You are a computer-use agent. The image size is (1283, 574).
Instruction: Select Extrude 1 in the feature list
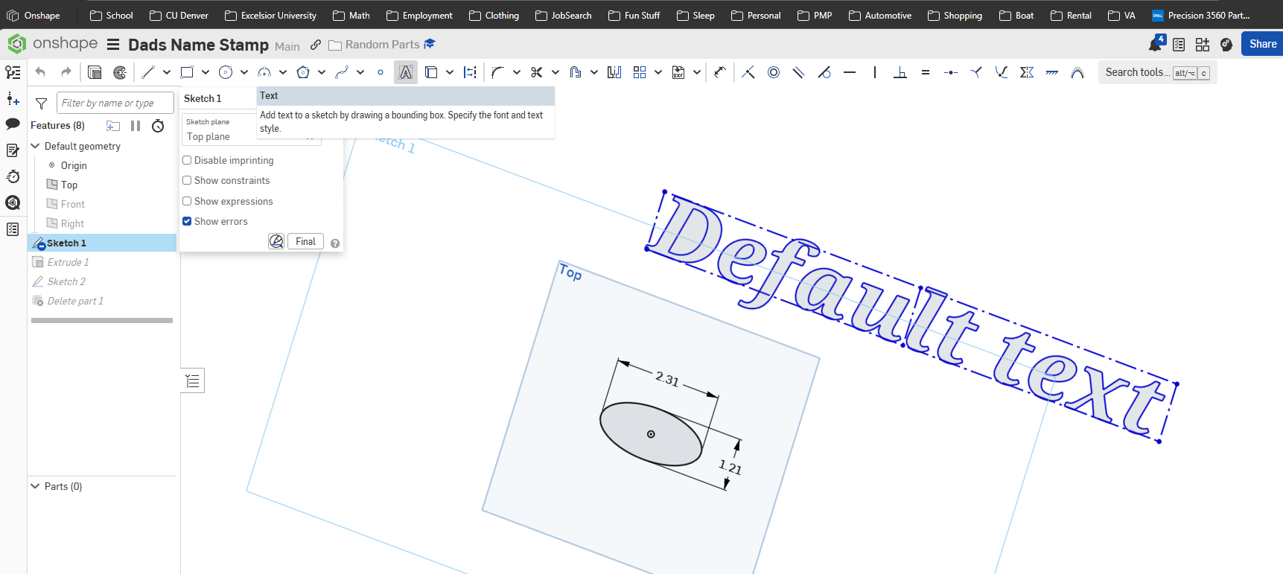[68, 262]
